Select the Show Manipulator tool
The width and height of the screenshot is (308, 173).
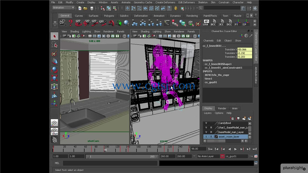[x=54, y=103]
